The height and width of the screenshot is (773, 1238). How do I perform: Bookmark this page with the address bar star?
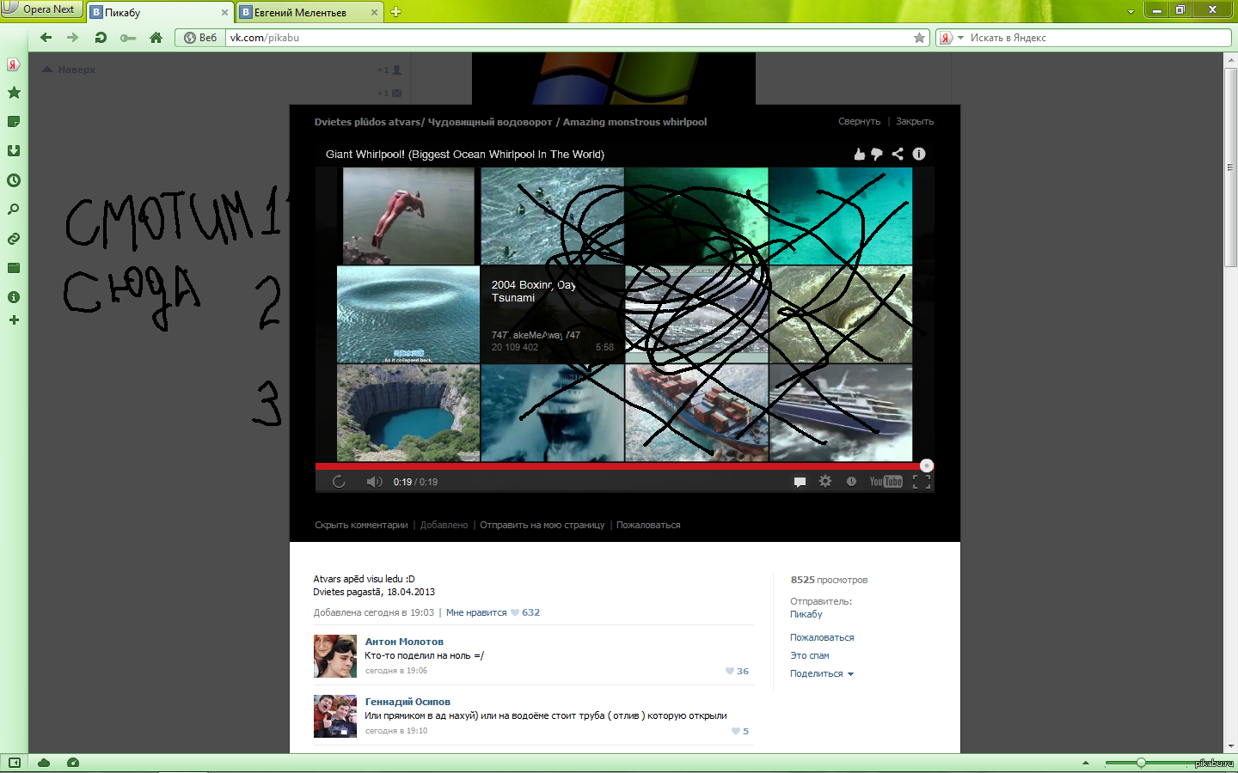click(x=919, y=38)
